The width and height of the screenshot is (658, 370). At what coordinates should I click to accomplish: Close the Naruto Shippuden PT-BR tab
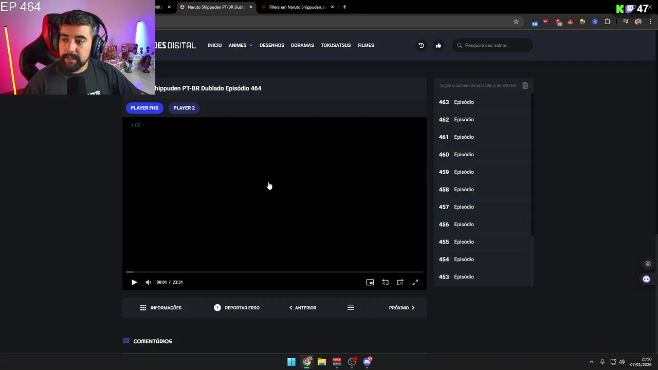coord(251,7)
